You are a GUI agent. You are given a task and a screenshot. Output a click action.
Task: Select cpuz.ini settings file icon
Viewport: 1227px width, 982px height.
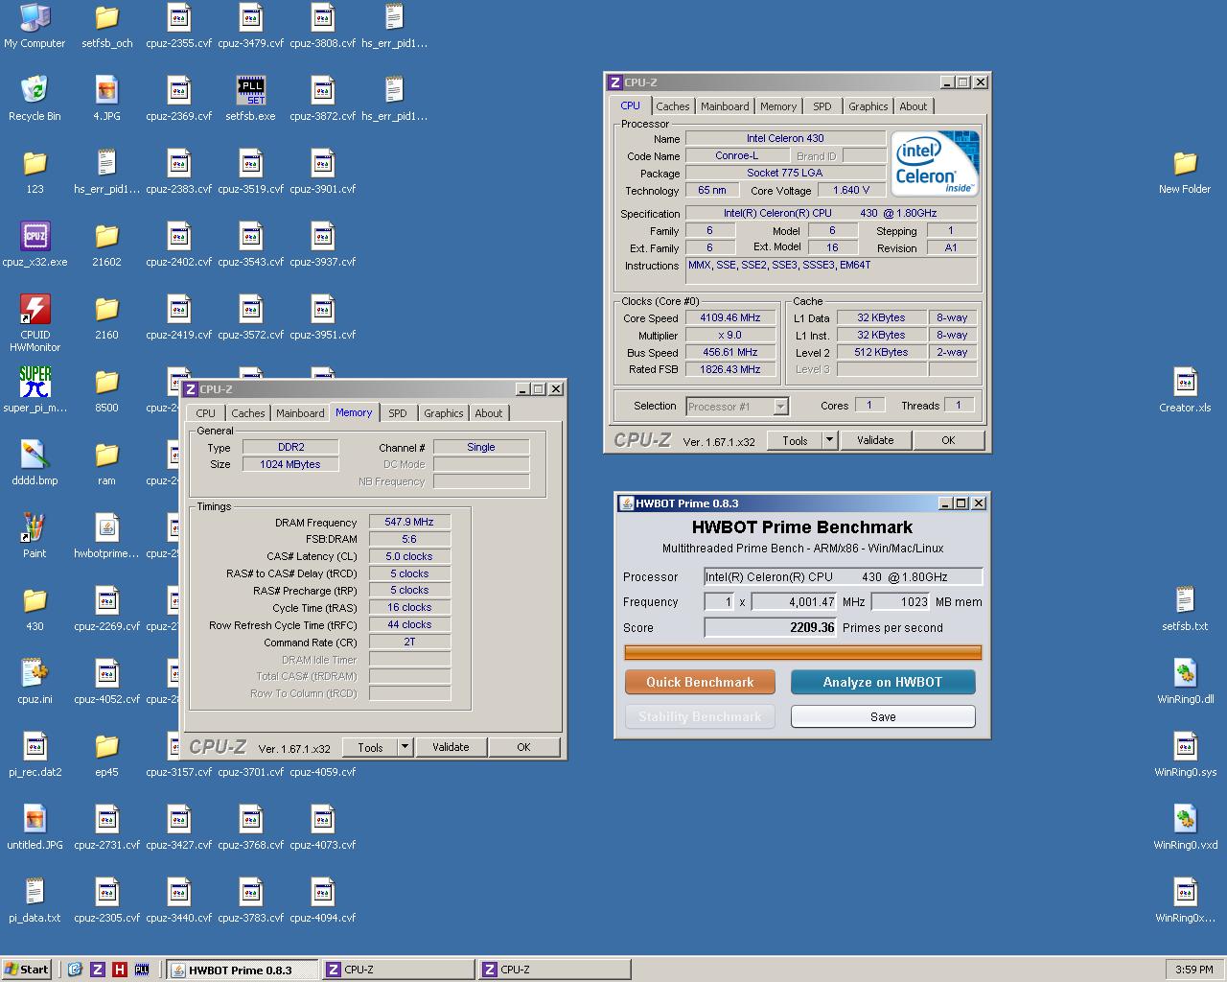(x=35, y=682)
